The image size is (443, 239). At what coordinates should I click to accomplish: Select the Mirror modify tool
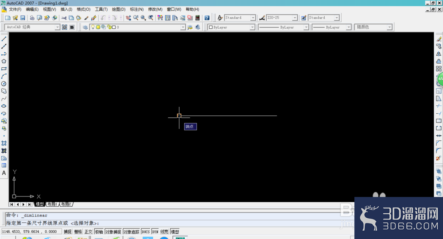pyautogui.click(x=439, y=54)
